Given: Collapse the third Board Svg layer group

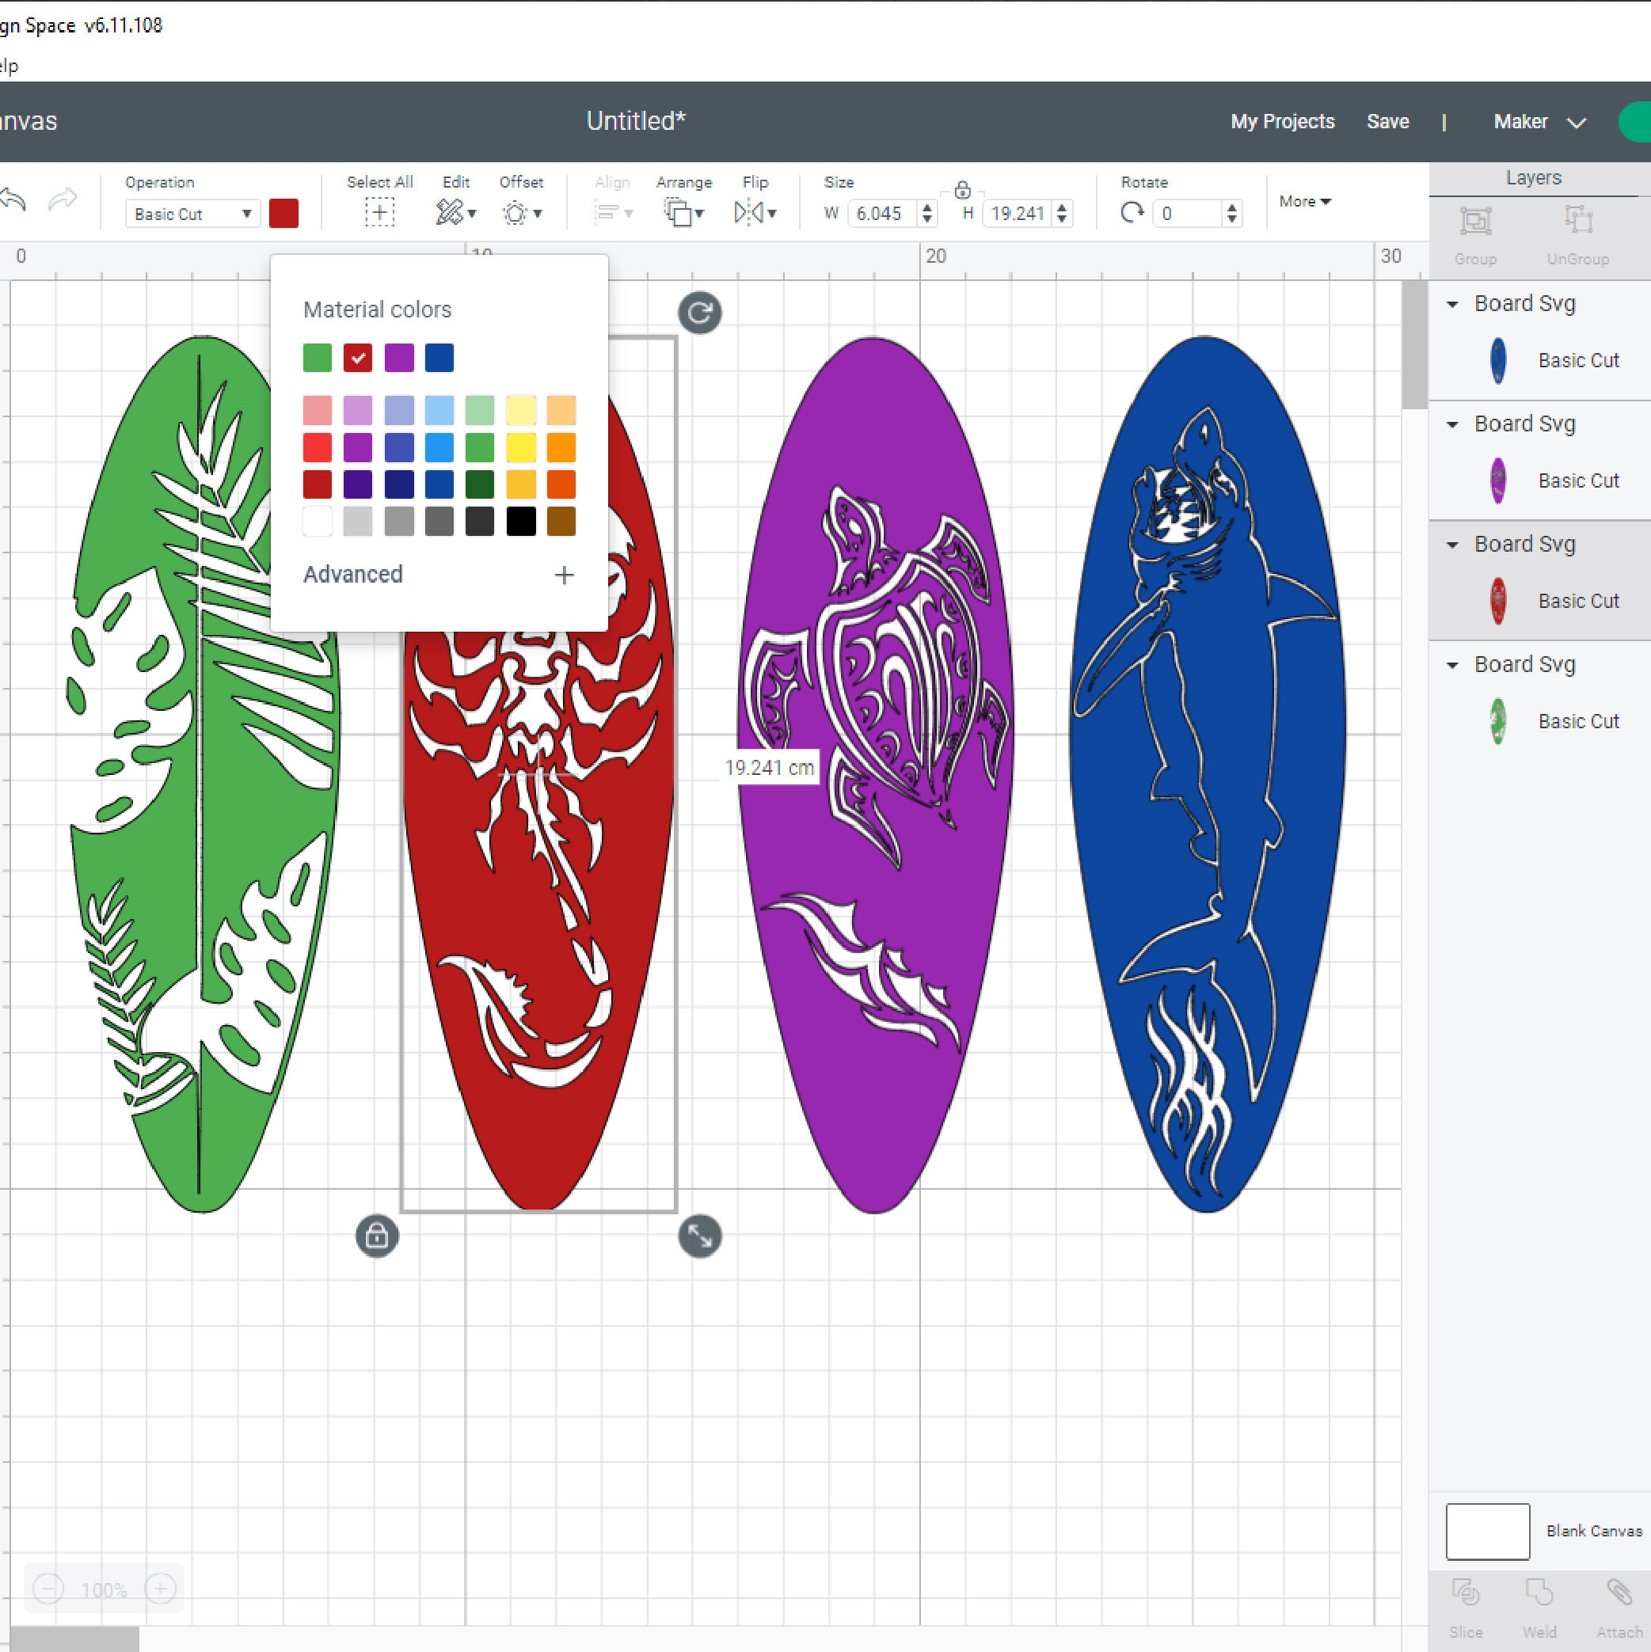Looking at the screenshot, I should [x=1451, y=544].
